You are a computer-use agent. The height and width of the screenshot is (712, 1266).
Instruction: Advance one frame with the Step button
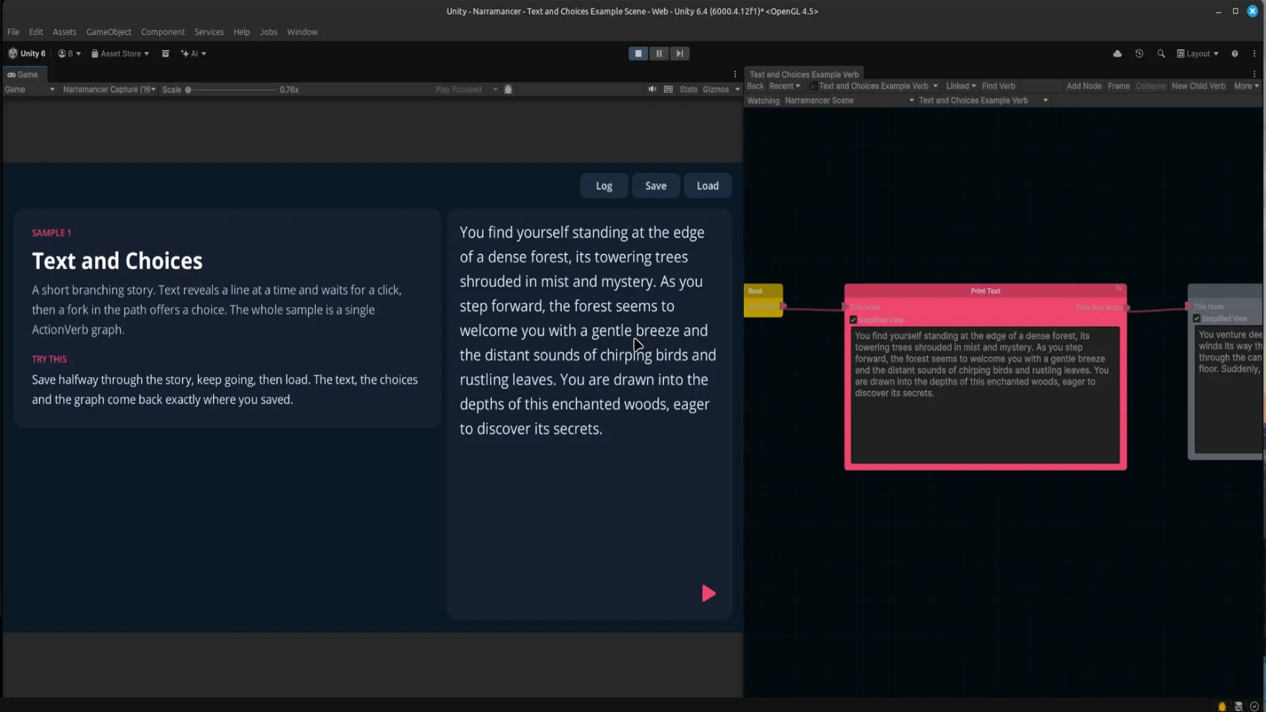click(680, 53)
